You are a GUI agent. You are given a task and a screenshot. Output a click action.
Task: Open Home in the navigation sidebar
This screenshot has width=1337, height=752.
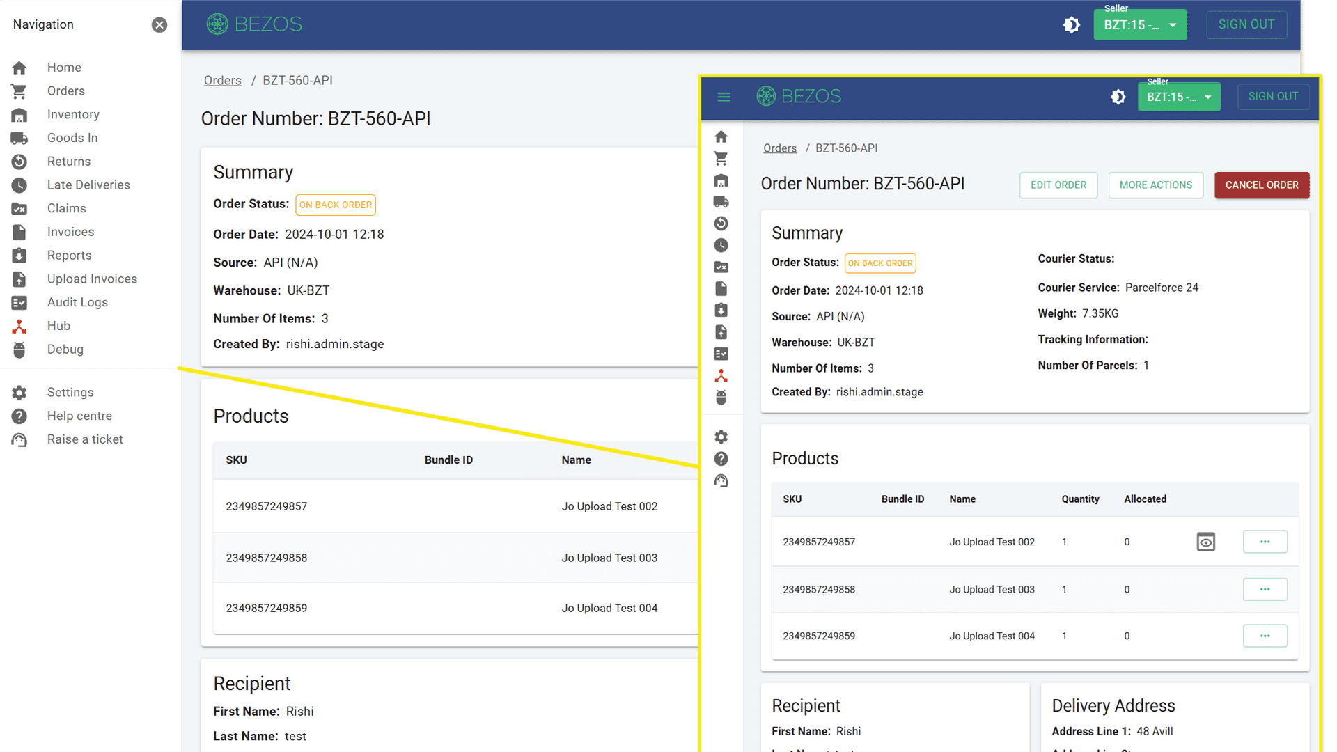[x=64, y=68]
